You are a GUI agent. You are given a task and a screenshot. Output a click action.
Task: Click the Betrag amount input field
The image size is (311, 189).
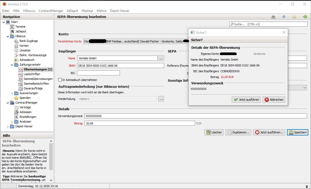pyautogui.click(x=139, y=123)
